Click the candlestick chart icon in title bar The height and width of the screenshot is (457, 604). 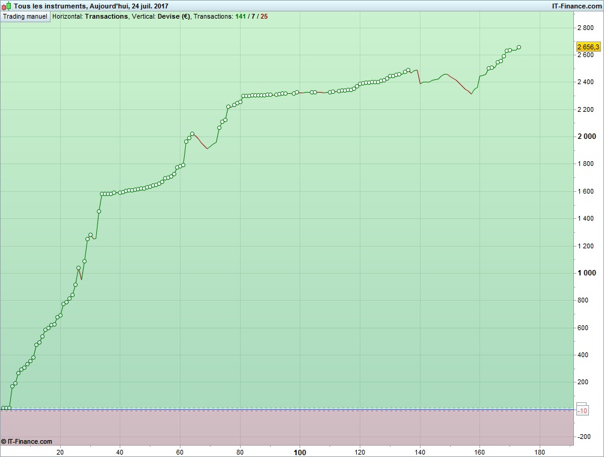[6, 6]
